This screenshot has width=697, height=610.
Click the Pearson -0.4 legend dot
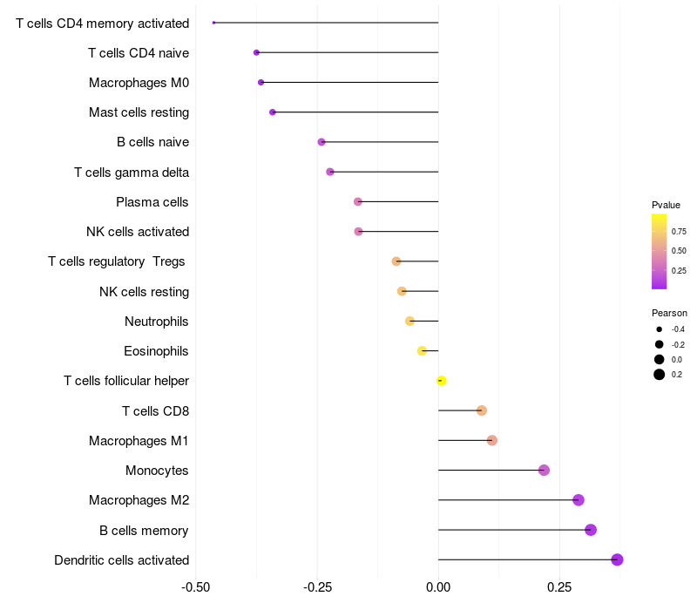tap(660, 329)
